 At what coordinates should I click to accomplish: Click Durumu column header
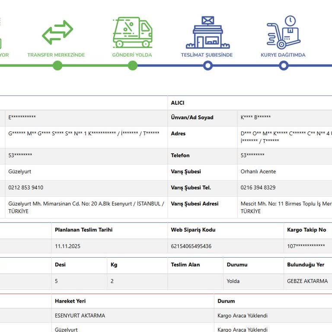pyautogui.click(x=237, y=265)
